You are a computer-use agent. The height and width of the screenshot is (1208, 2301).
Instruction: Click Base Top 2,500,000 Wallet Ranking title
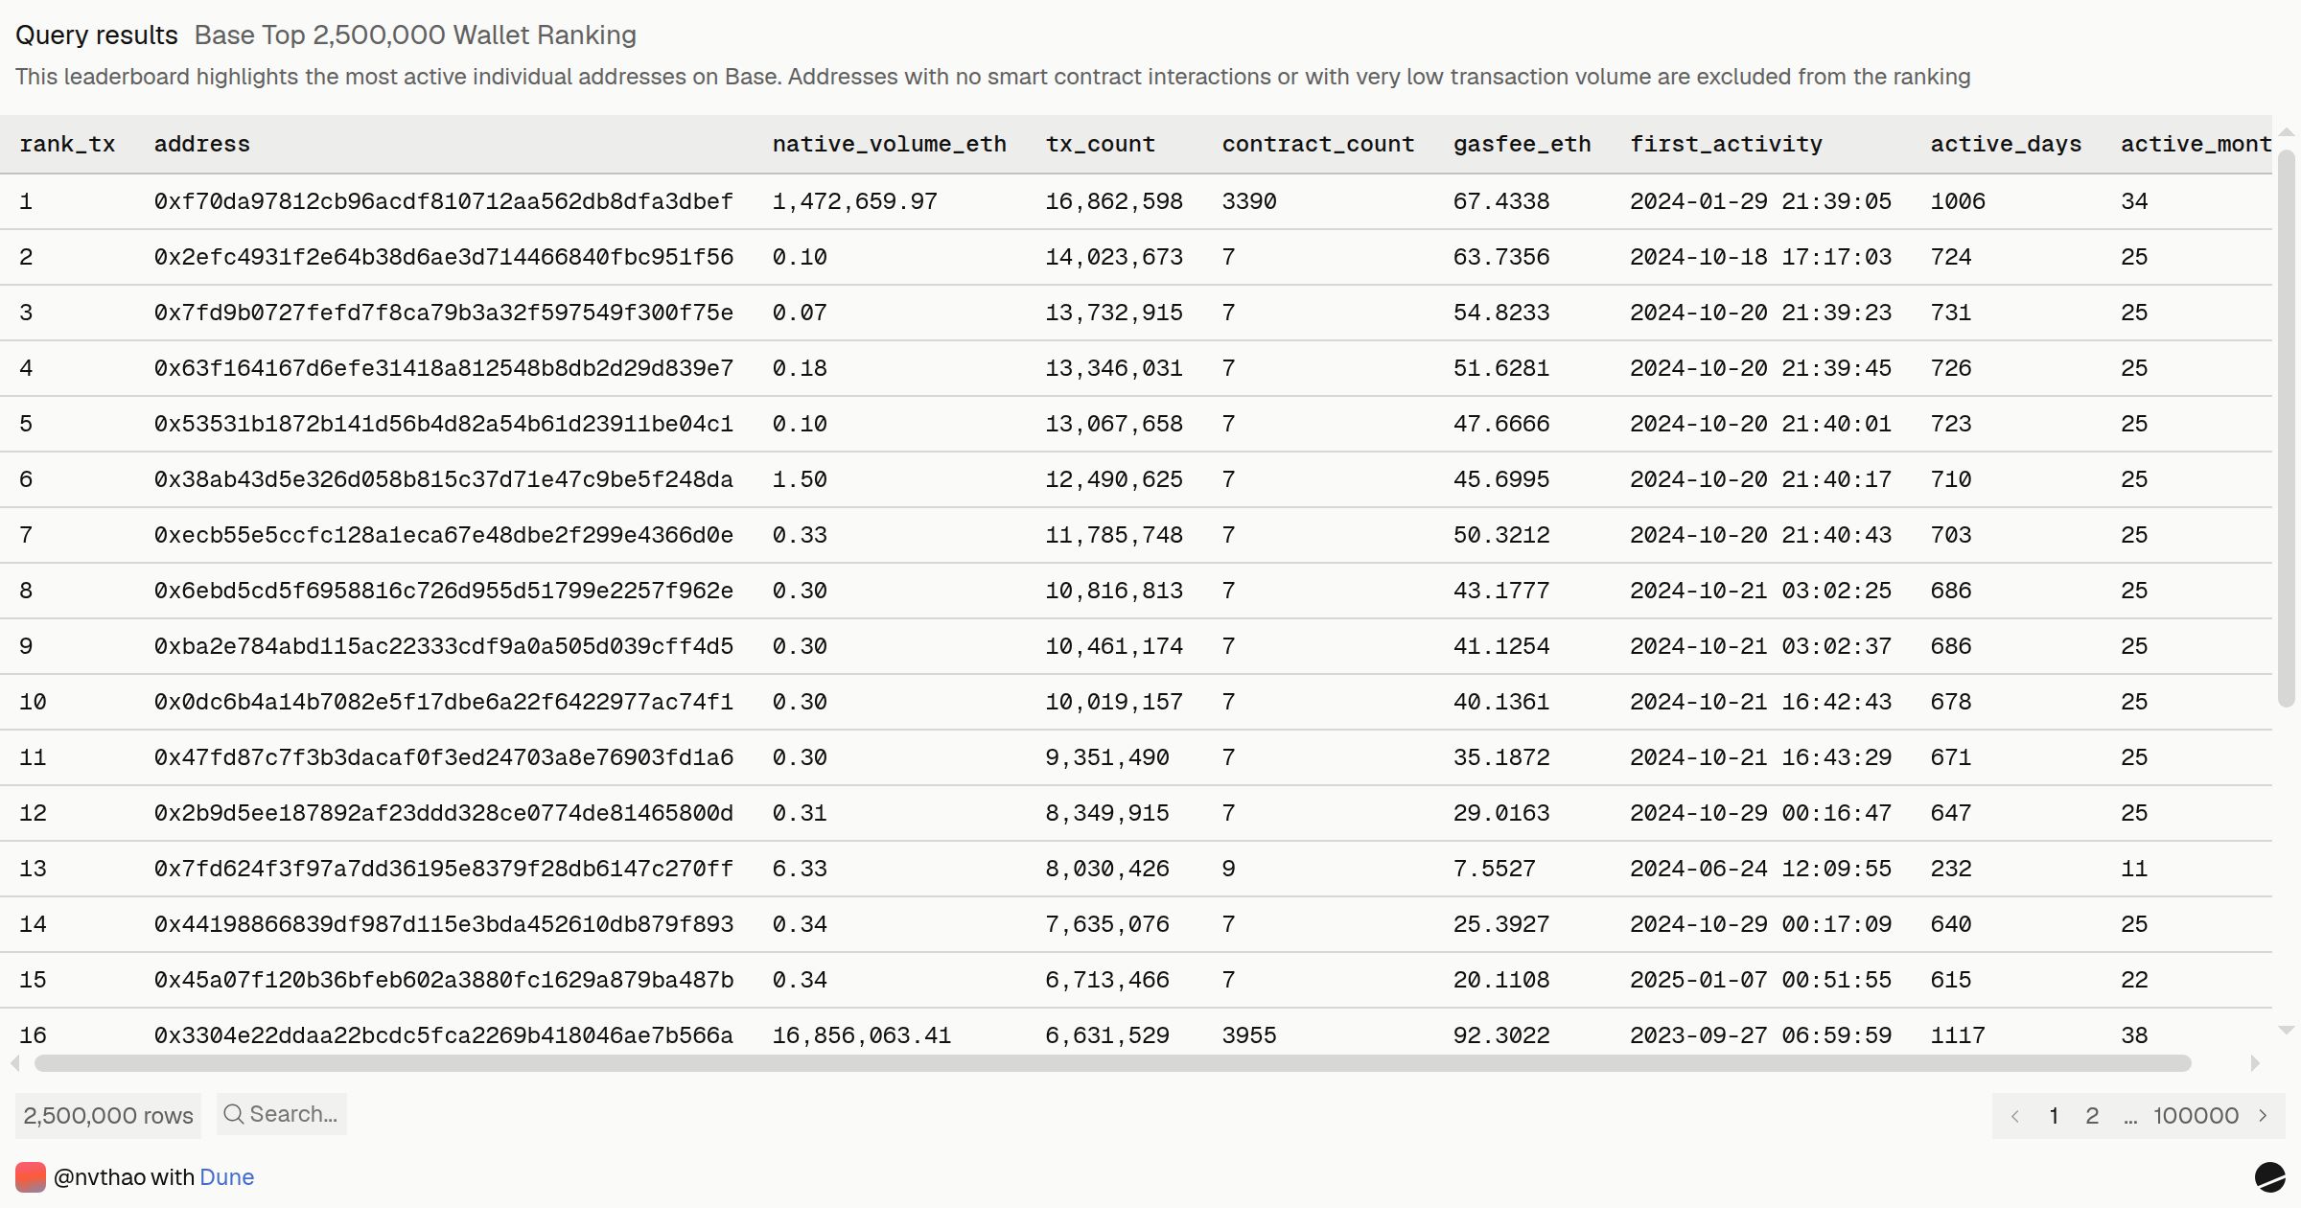click(x=415, y=35)
